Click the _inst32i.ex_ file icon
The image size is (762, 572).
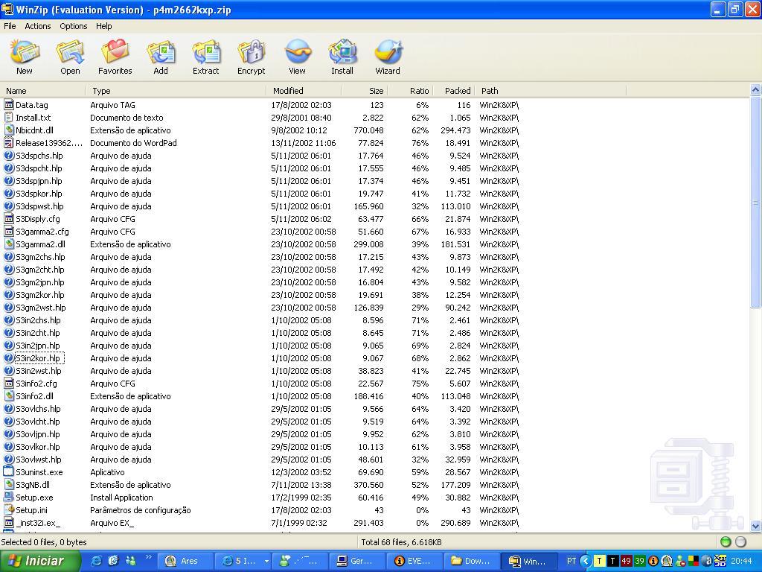(x=9, y=522)
